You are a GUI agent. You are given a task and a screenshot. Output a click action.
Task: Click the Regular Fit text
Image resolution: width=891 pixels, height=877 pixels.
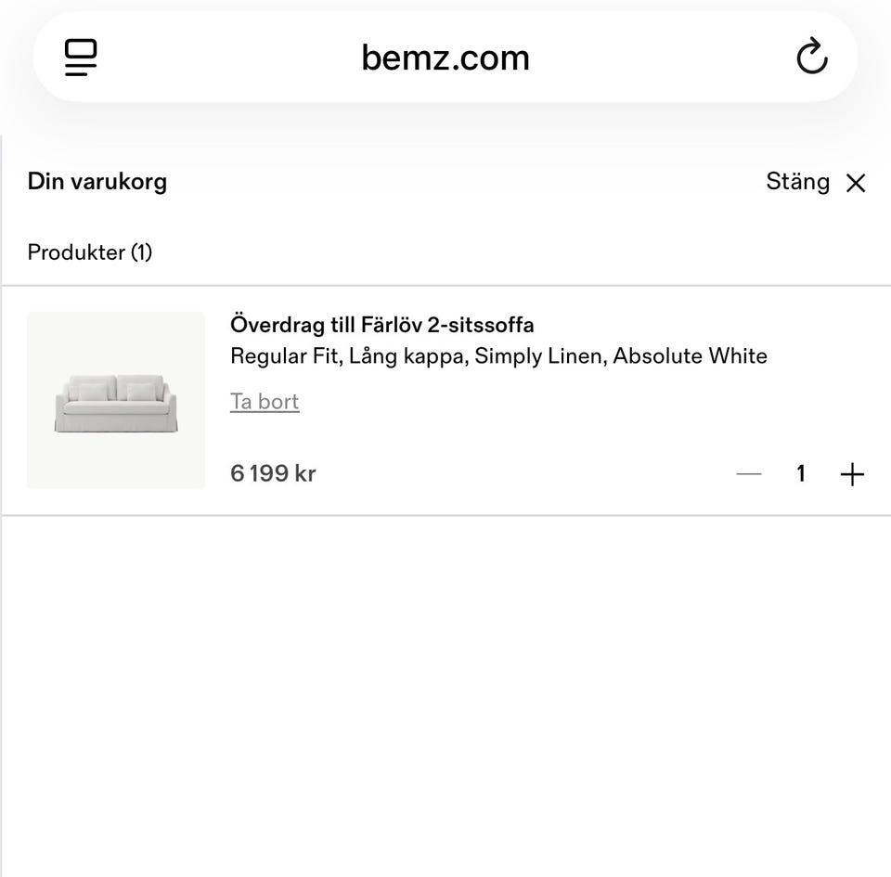(284, 356)
